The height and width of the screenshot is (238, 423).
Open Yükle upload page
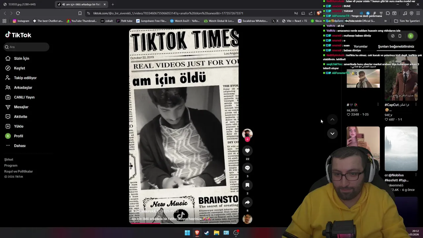tap(19, 126)
